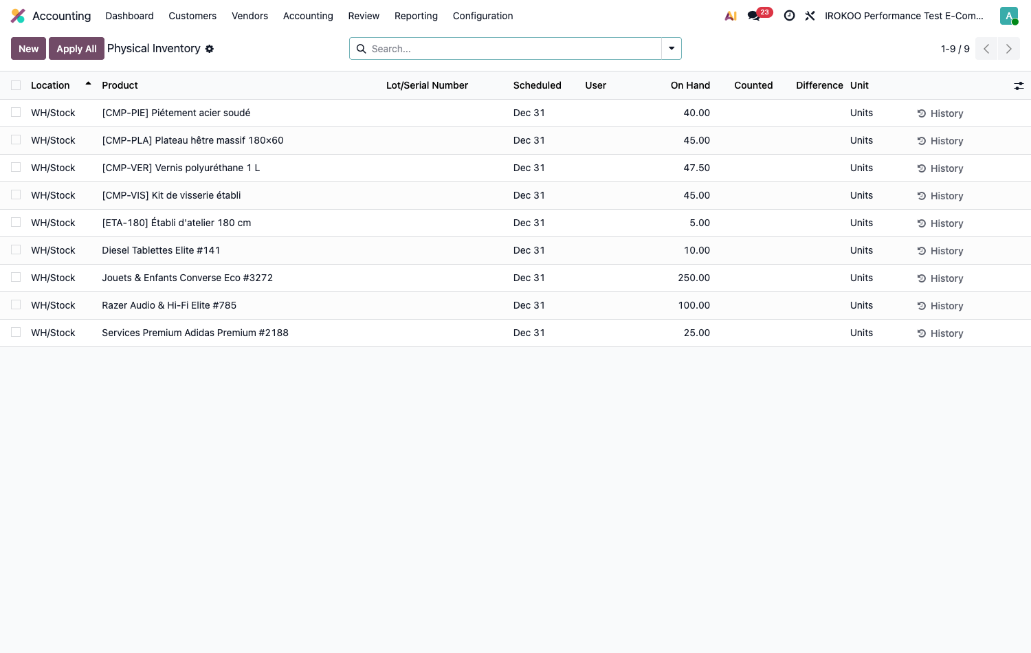Sort by the Unit column header
This screenshot has height=653, width=1031.
(859, 85)
